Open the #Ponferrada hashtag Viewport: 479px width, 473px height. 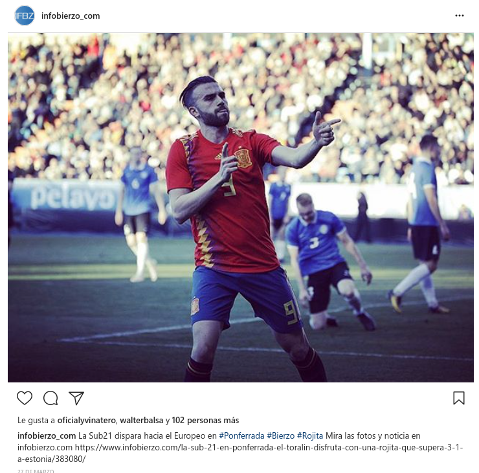241,435
